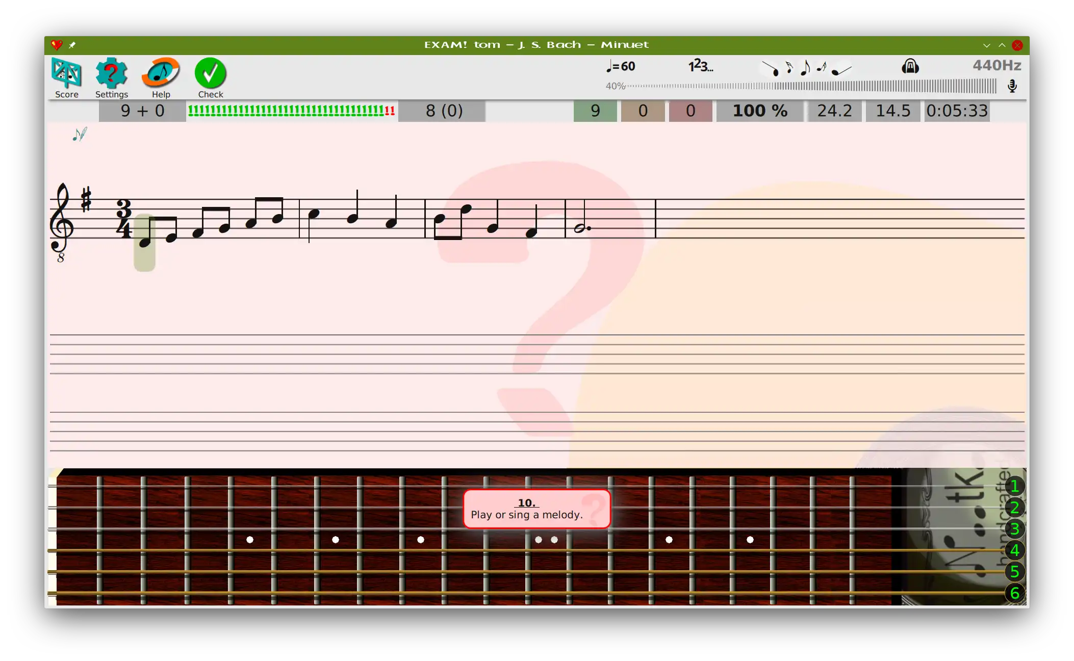Viewport: 1074px width, 661px height.
Task: Adjust the 40% input volume bar
Action: tap(811, 86)
